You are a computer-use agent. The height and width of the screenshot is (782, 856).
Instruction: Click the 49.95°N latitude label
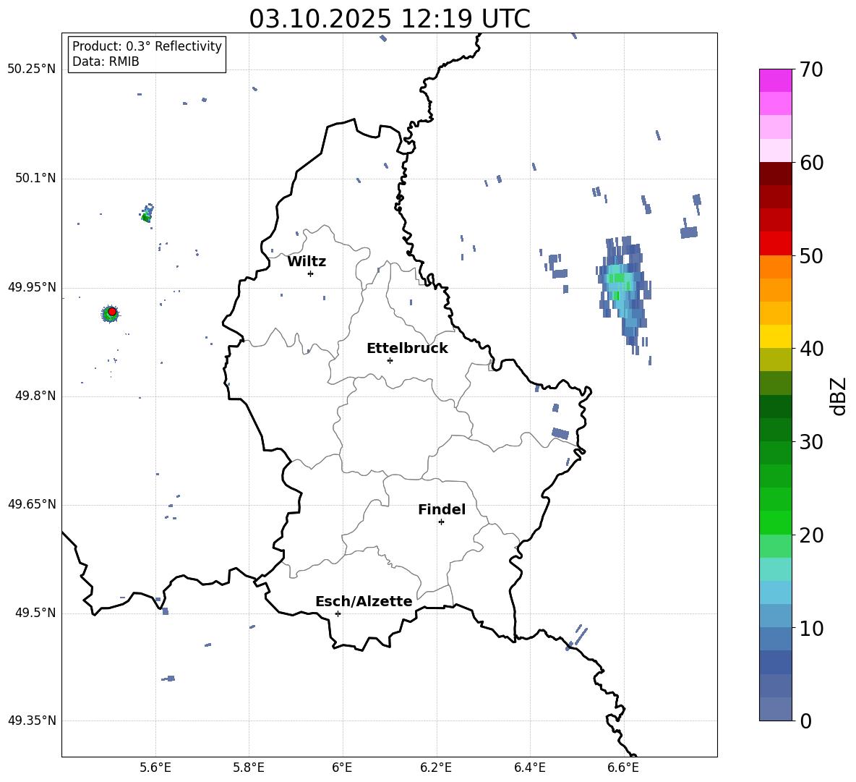coord(32,287)
